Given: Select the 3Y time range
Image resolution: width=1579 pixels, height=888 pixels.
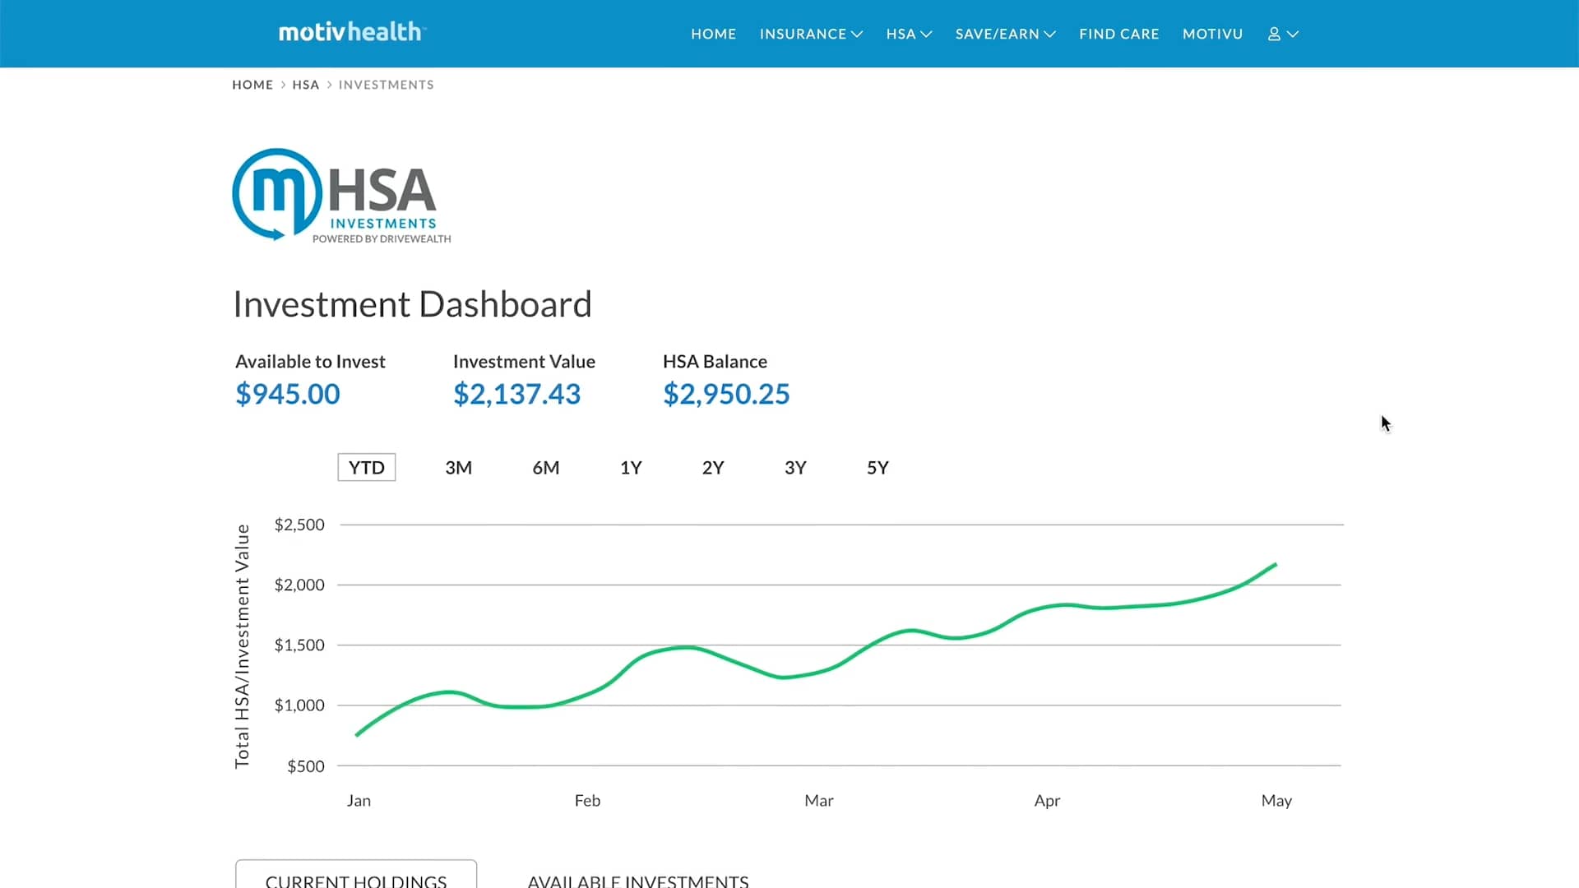Looking at the screenshot, I should (x=795, y=468).
